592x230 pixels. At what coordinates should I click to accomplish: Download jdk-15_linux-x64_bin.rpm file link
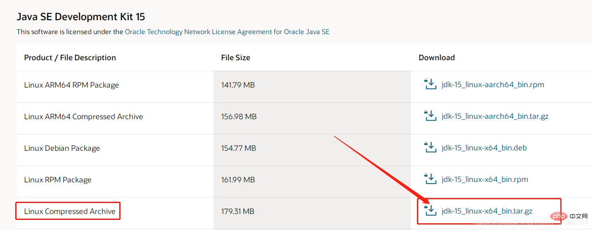[x=485, y=179]
